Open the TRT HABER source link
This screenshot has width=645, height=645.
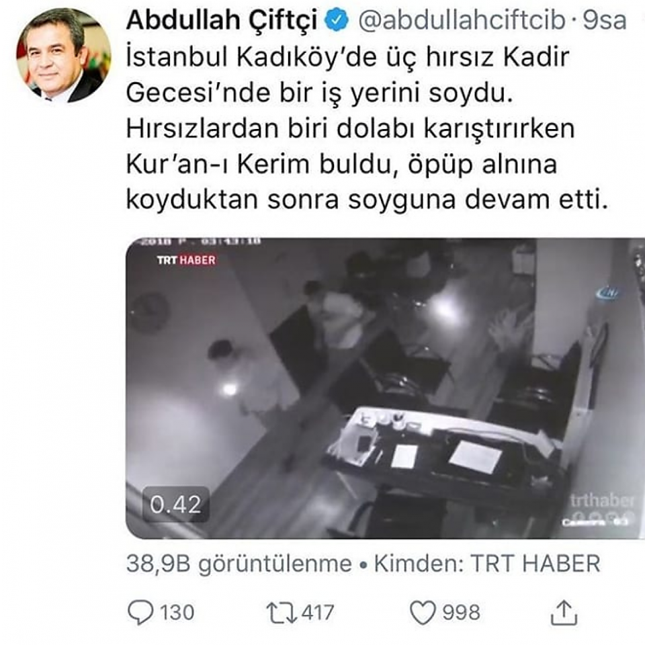click(535, 564)
